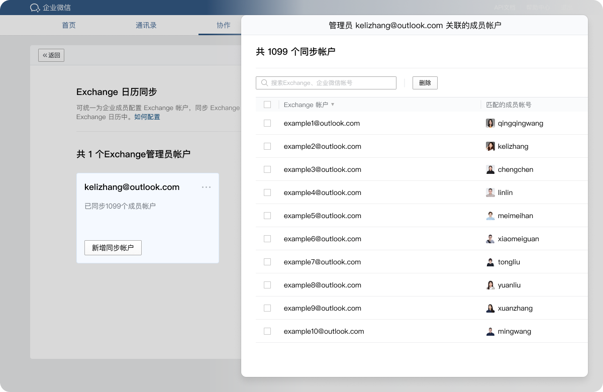
Task: Click the example5@outlook.com account cell
Action: (323, 216)
